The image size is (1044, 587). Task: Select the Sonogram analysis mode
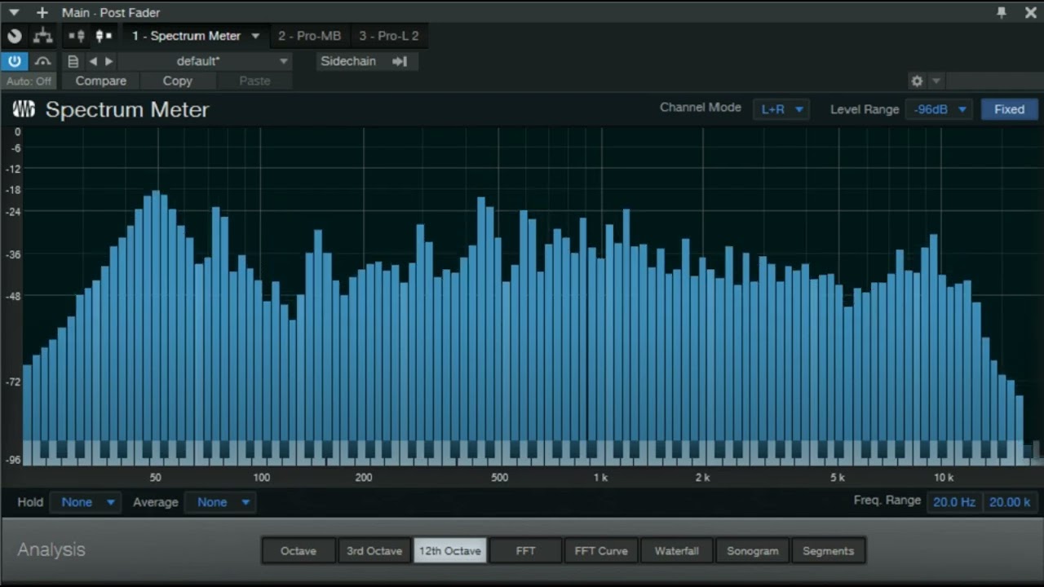pos(753,551)
